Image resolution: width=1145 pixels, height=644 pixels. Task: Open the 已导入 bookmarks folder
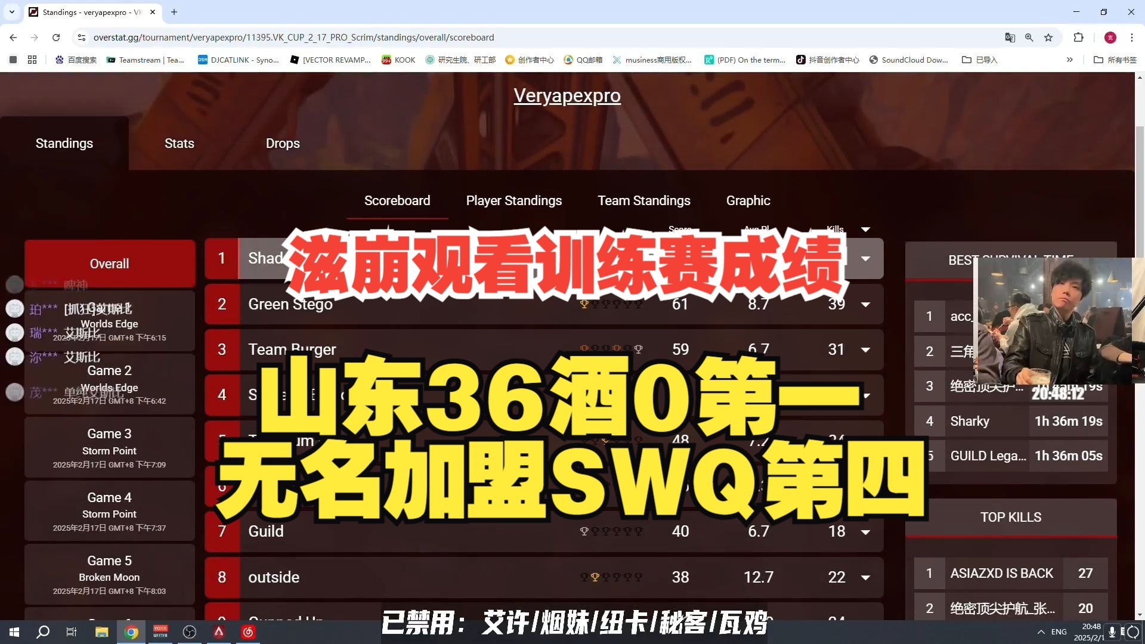[980, 60]
